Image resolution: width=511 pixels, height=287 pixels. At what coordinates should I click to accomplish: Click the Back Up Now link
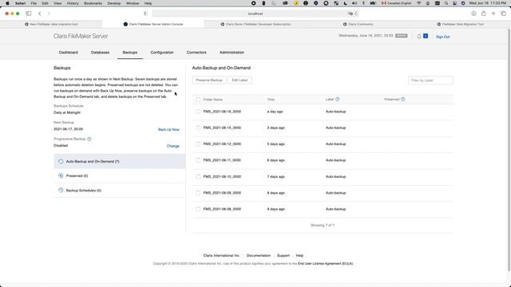tap(168, 129)
